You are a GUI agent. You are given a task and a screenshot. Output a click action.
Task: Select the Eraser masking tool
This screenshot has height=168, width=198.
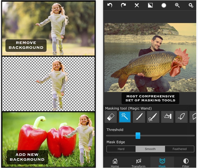click(110, 117)
